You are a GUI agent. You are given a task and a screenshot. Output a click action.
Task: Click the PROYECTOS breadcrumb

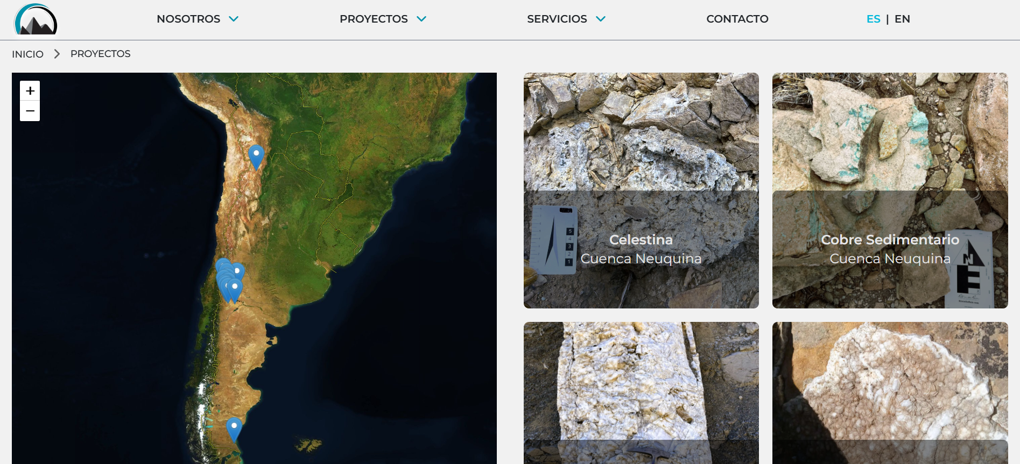click(x=101, y=54)
